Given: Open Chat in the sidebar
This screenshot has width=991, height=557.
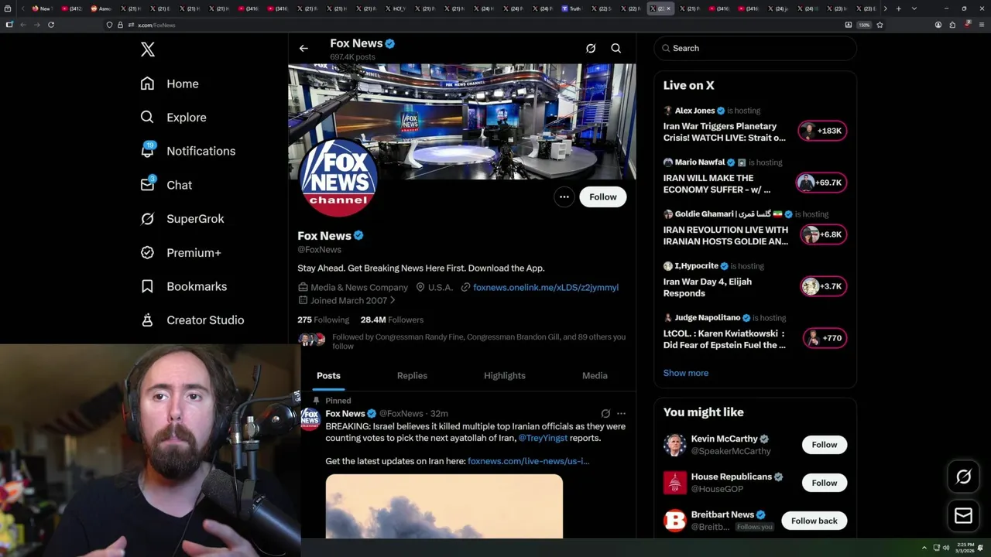Looking at the screenshot, I should pos(166,185).
